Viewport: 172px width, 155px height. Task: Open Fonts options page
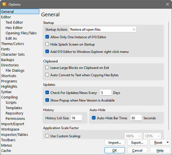click(x=6, y=49)
